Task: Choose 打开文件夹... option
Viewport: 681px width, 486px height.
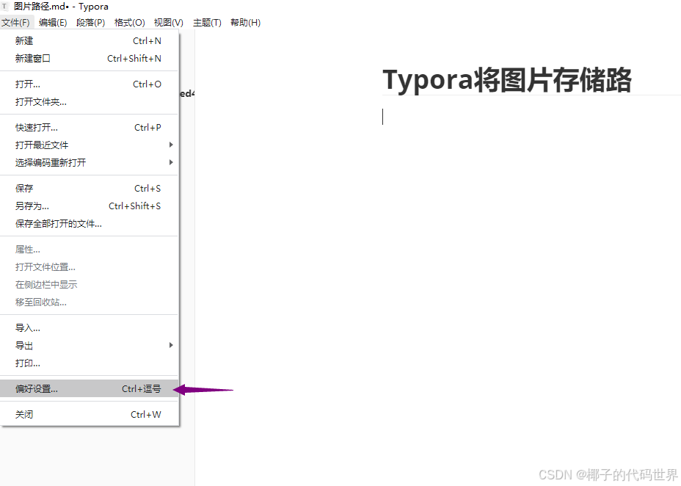Action: click(x=89, y=101)
